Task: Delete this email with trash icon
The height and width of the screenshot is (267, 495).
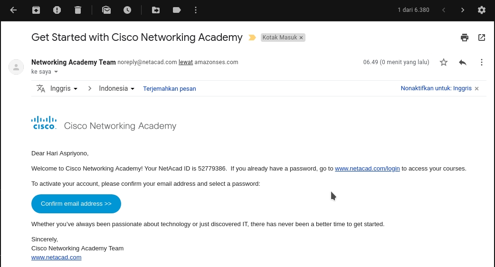Action: [x=78, y=10]
